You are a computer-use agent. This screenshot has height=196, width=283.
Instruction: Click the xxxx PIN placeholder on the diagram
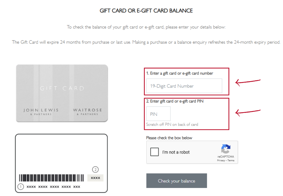pos(95,178)
